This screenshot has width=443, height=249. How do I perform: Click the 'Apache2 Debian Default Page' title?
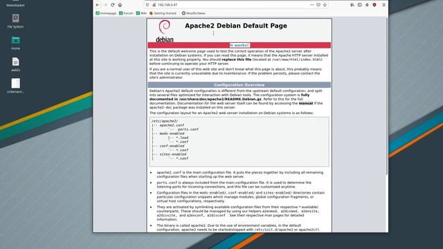236,26
